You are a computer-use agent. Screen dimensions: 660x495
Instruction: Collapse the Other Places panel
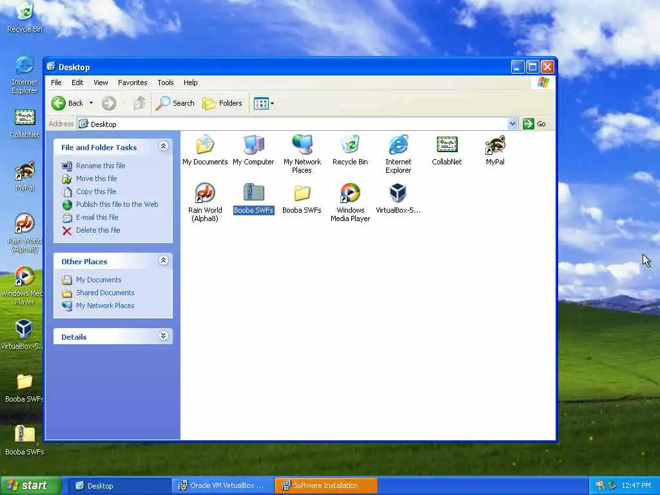(x=163, y=260)
